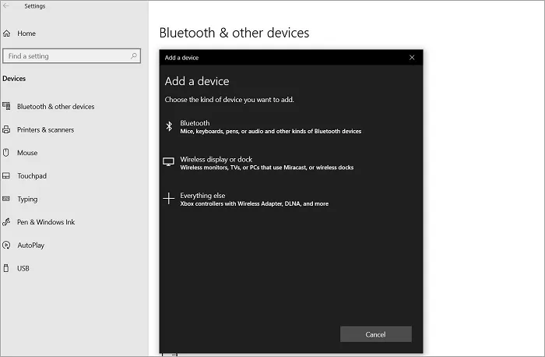Open Home settings page
Screen dimensions: 545x357
(x=26, y=34)
